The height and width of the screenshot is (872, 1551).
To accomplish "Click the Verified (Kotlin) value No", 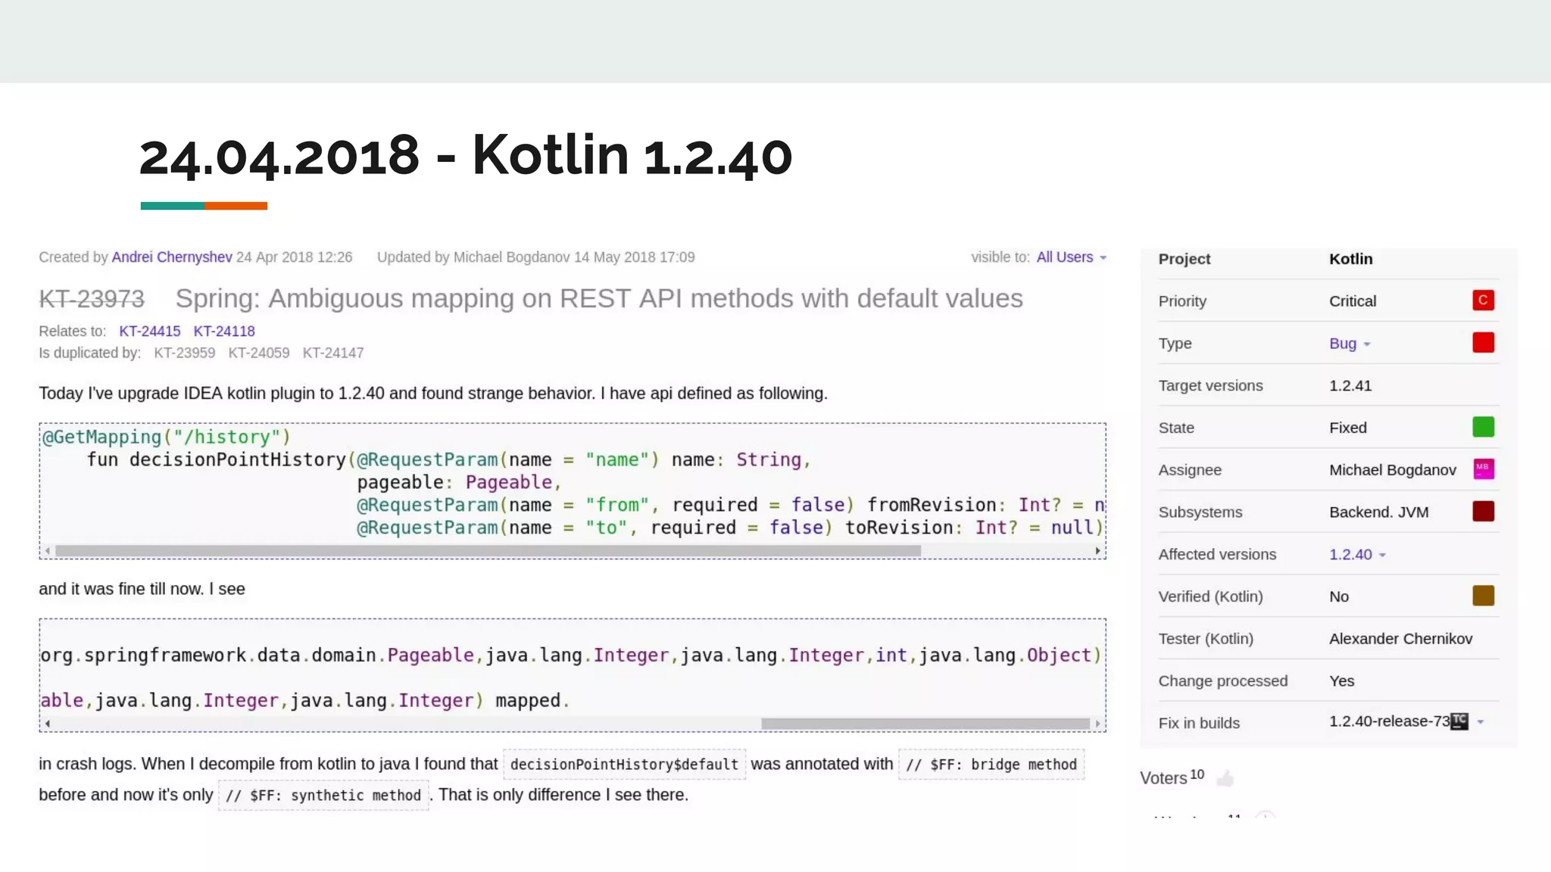I will pyautogui.click(x=1339, y=596).
